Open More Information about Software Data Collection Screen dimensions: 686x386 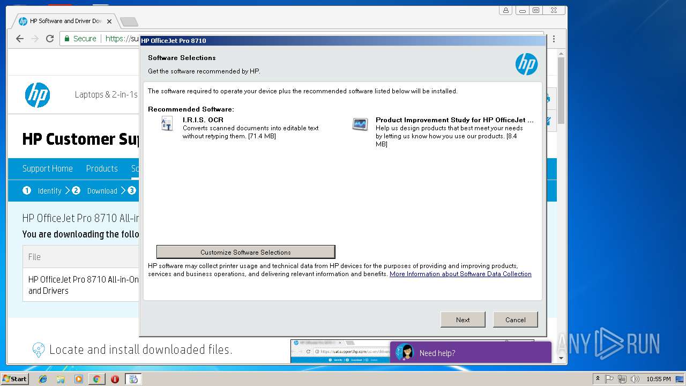click(460, 274)
